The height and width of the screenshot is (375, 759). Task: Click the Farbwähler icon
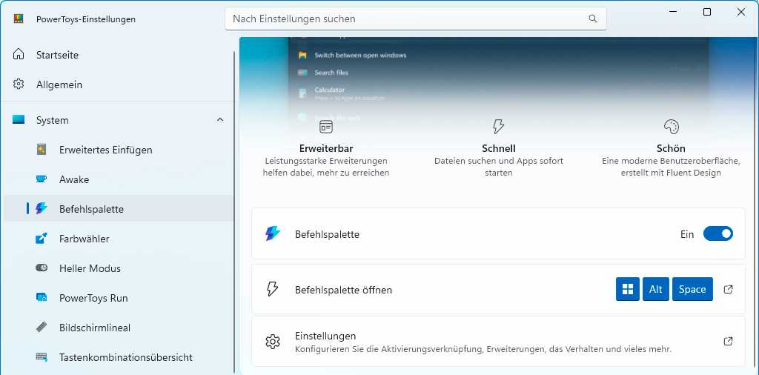42,238
